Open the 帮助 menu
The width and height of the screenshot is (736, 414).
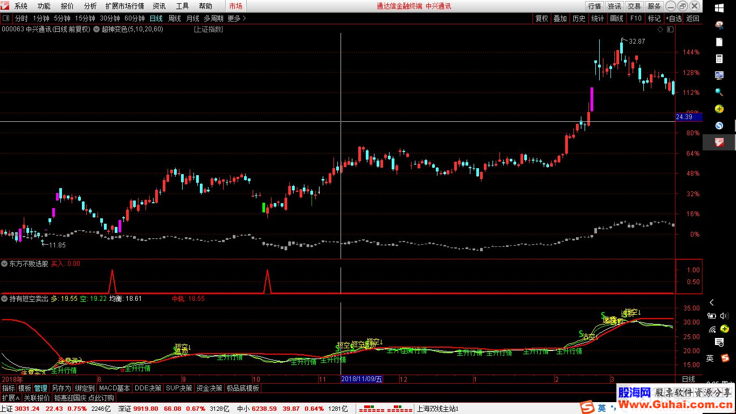click(205, 6)
